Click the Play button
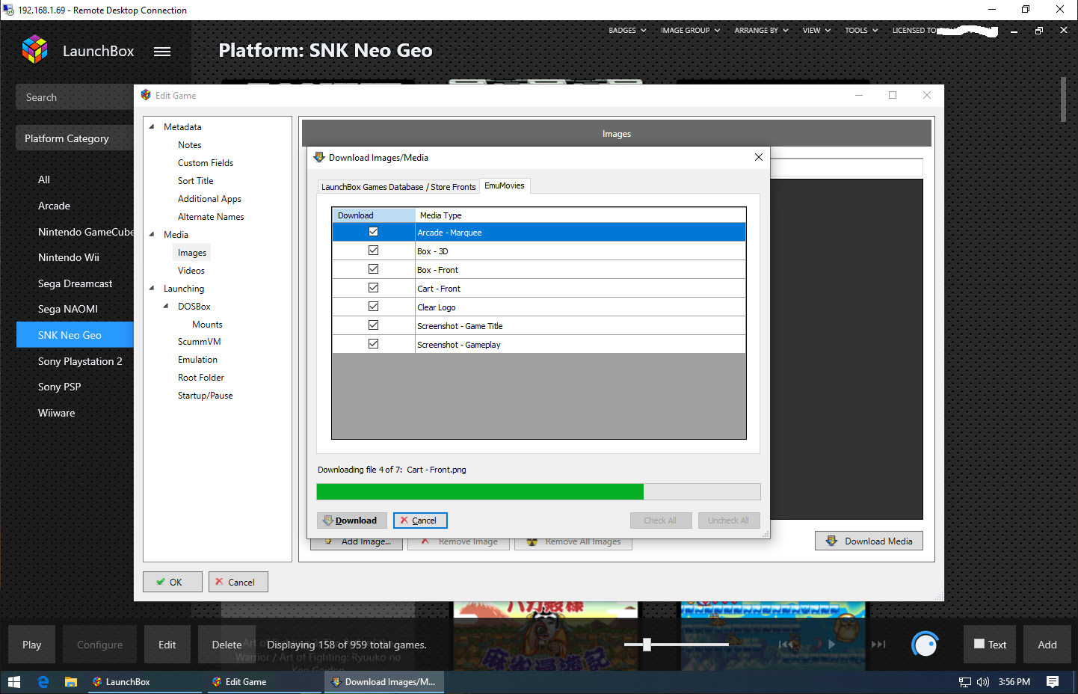 (x=31, y=645)
